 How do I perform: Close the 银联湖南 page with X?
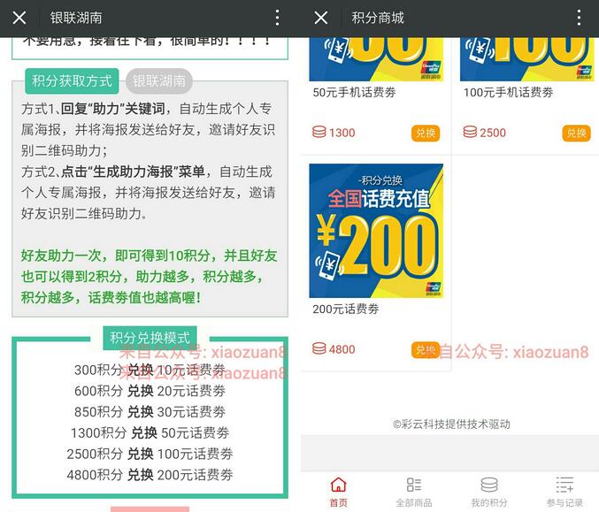[19, 18]
